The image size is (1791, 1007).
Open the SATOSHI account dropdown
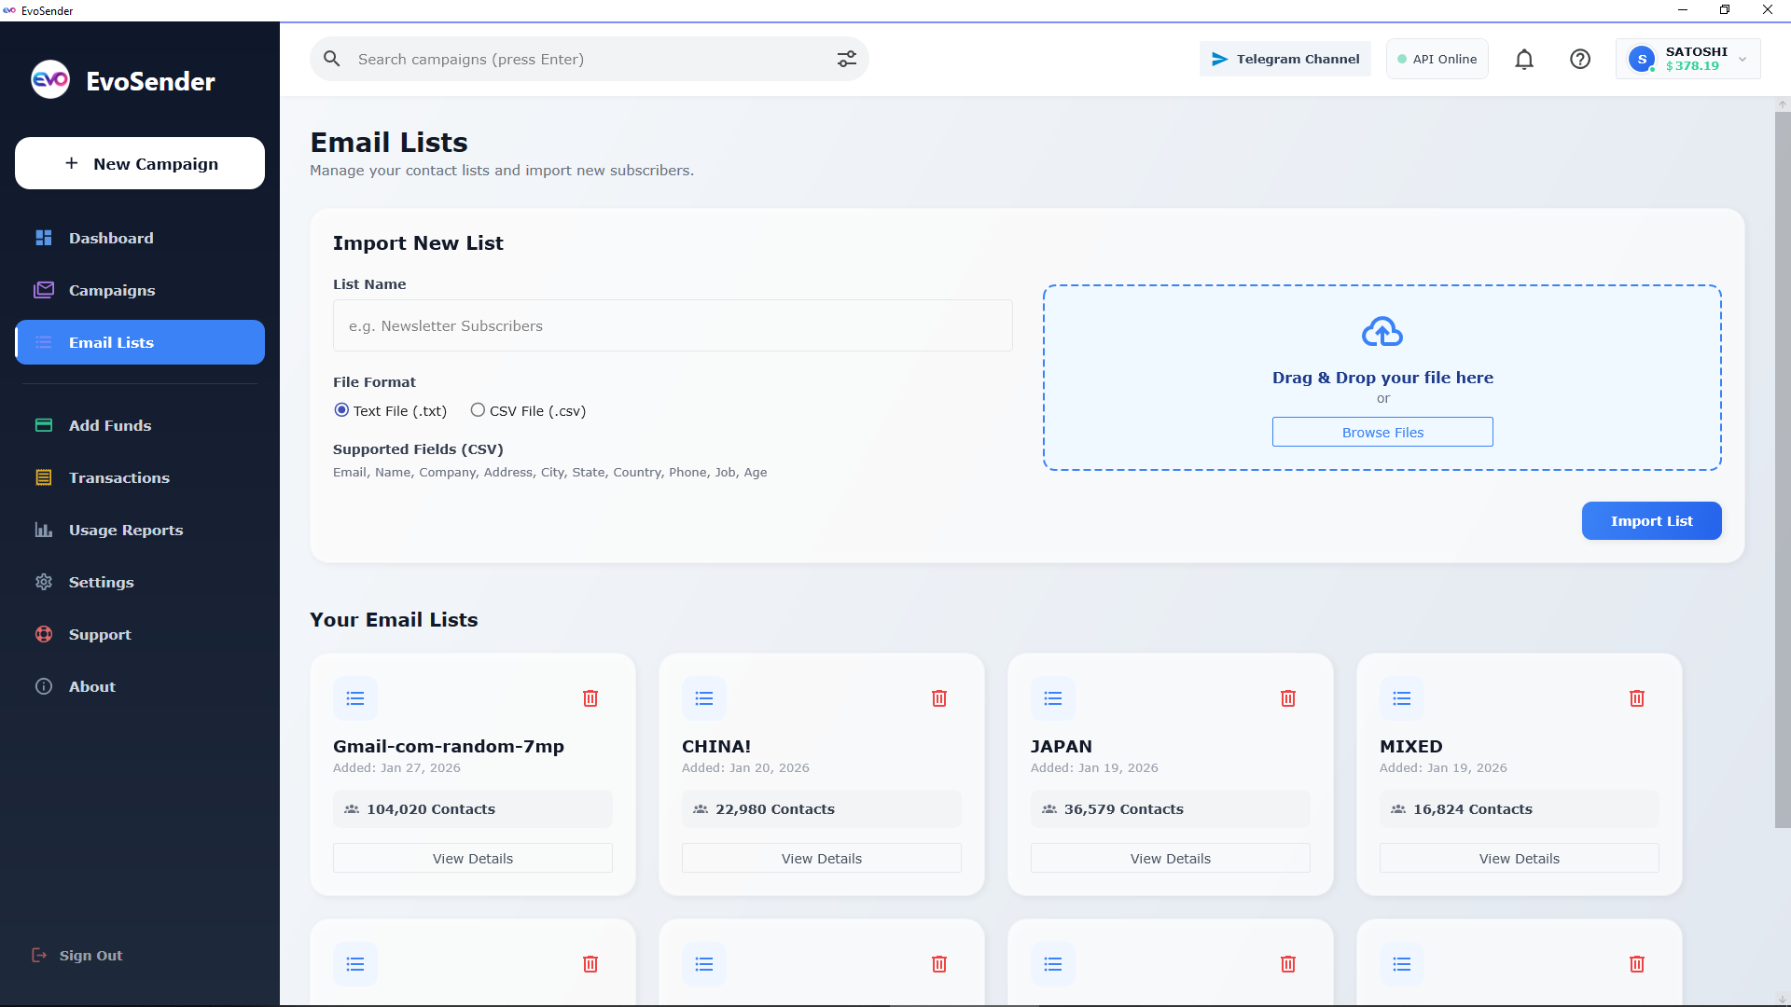click(x=1688, y=59)
